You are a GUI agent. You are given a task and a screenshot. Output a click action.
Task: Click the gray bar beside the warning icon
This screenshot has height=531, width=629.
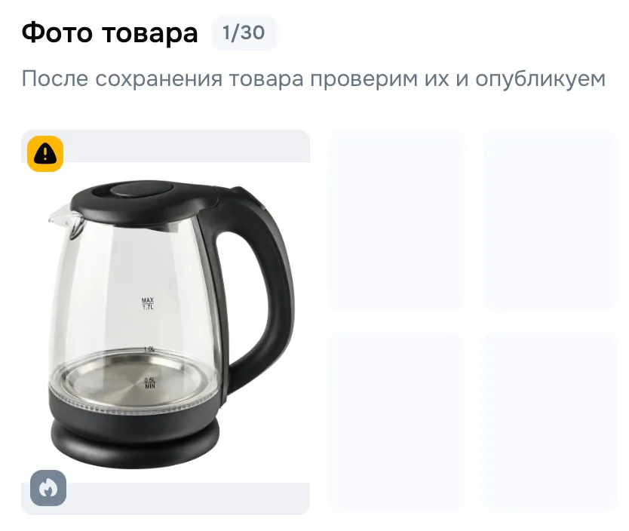coord(186,146)
